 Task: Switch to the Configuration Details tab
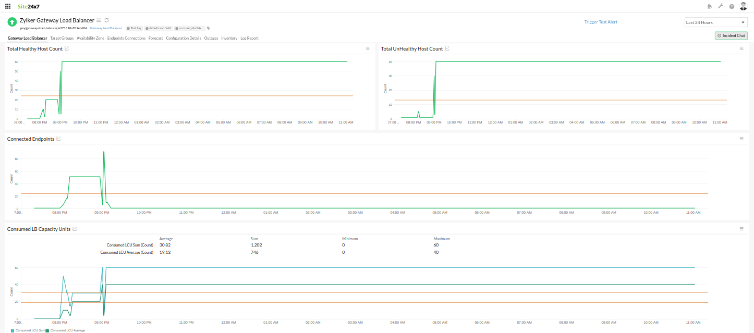click(184, 38)
